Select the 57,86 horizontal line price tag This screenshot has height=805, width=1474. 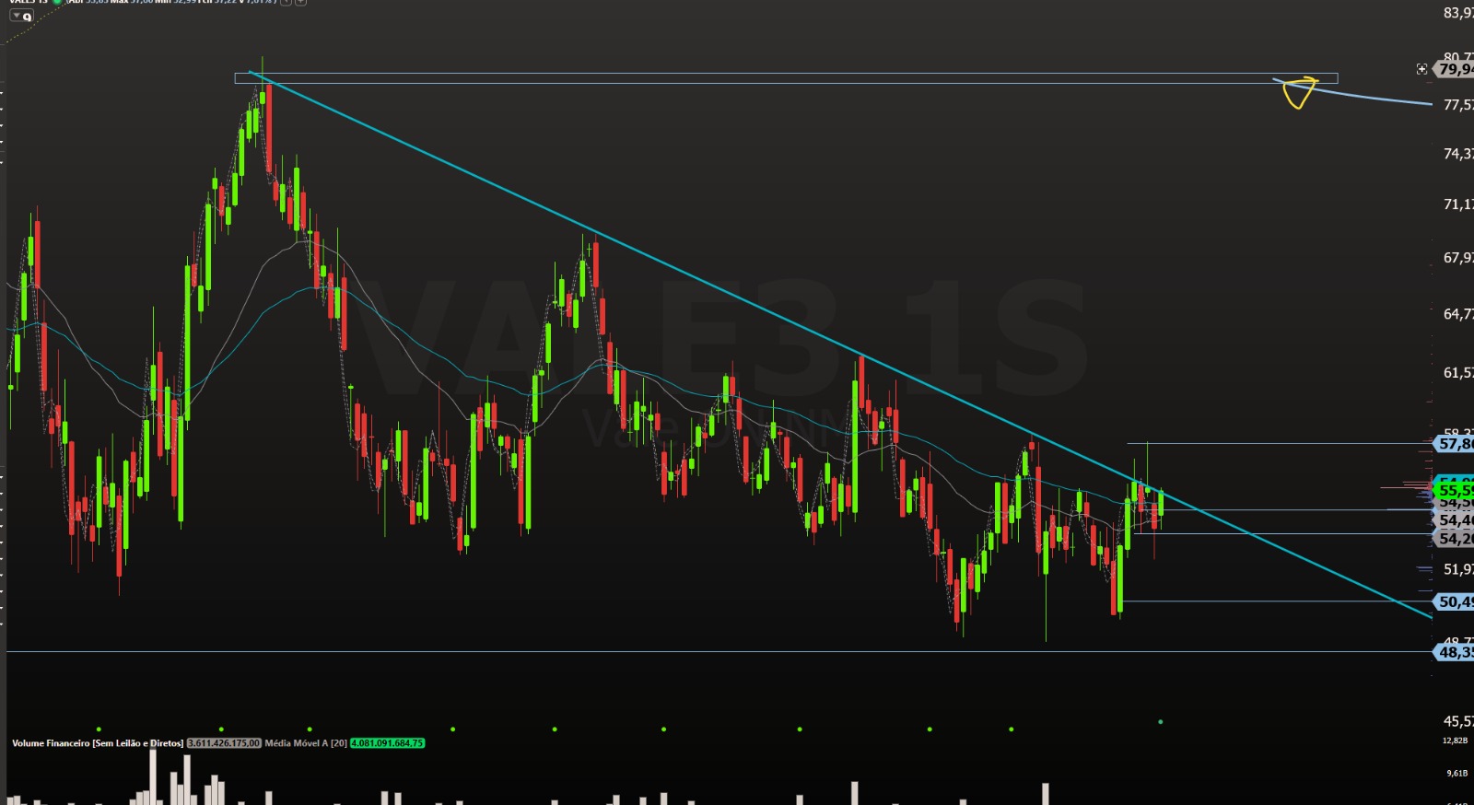(x=1455, y=444)
